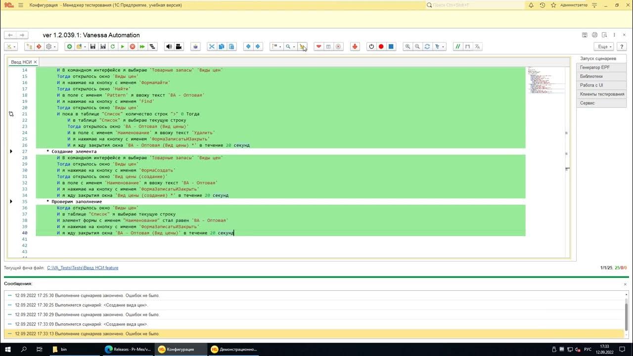The image size is (633, 356).
Task: Toggle the speaker sound icon
Action: (169, 46)
